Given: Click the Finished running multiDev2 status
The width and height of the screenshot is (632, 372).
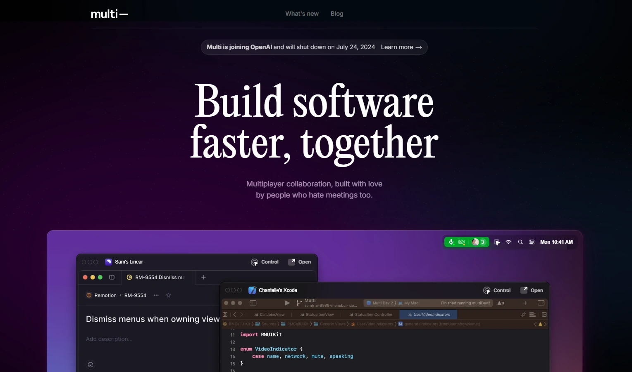Looking at the screenshot, I should coord(465,303).
